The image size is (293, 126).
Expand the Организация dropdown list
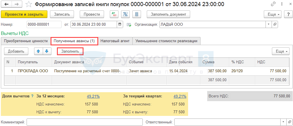[x=269, y=25]
